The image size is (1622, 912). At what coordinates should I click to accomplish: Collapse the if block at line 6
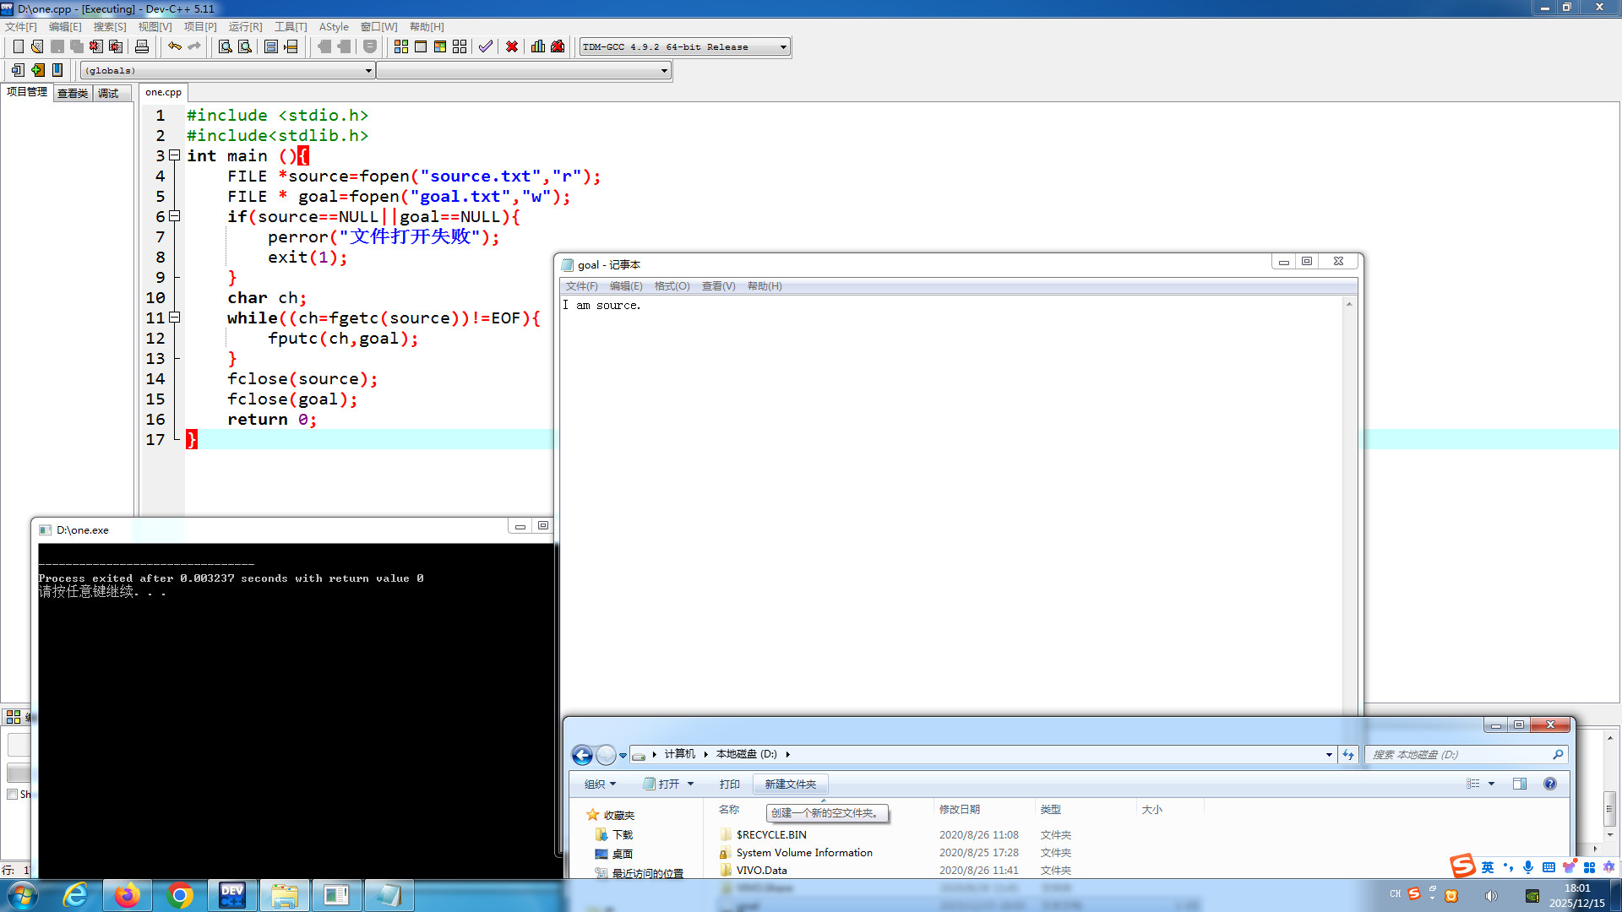click(x=175, y=216)
